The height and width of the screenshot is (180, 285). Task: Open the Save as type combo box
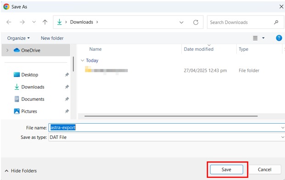pos(167,137)
